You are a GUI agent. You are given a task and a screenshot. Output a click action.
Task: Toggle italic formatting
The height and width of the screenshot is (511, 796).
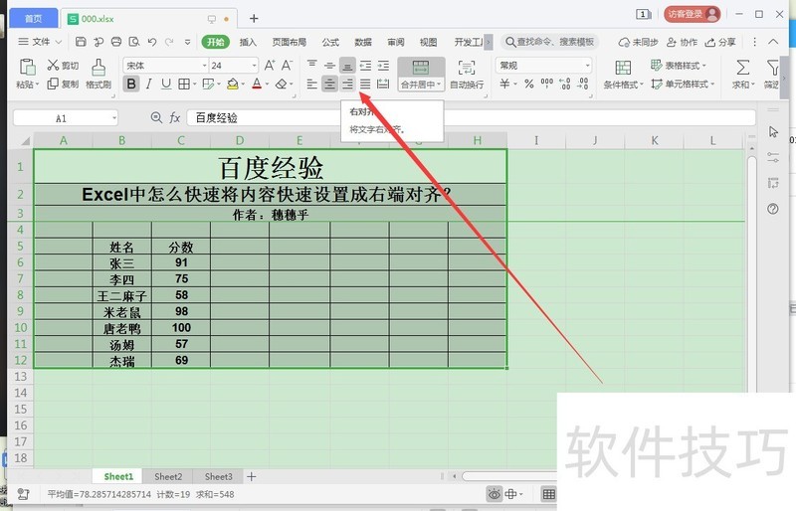coord(148,84)
